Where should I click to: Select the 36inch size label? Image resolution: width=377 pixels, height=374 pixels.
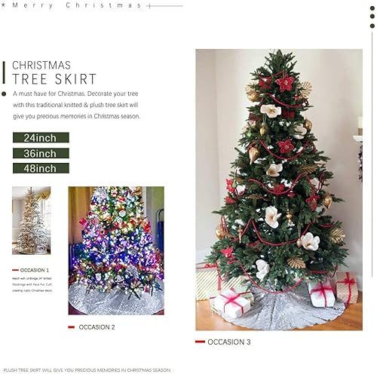[x=41, y=153]
